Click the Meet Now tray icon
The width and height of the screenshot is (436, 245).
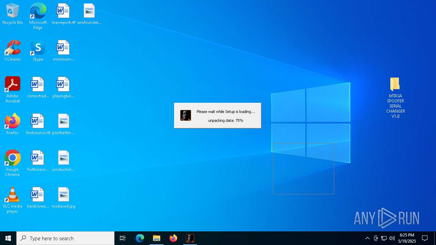coord(376,238)
